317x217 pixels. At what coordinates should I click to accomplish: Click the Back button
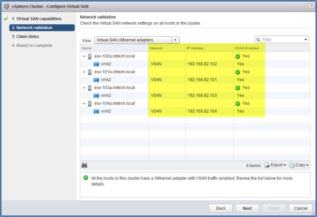coord(221,208)
